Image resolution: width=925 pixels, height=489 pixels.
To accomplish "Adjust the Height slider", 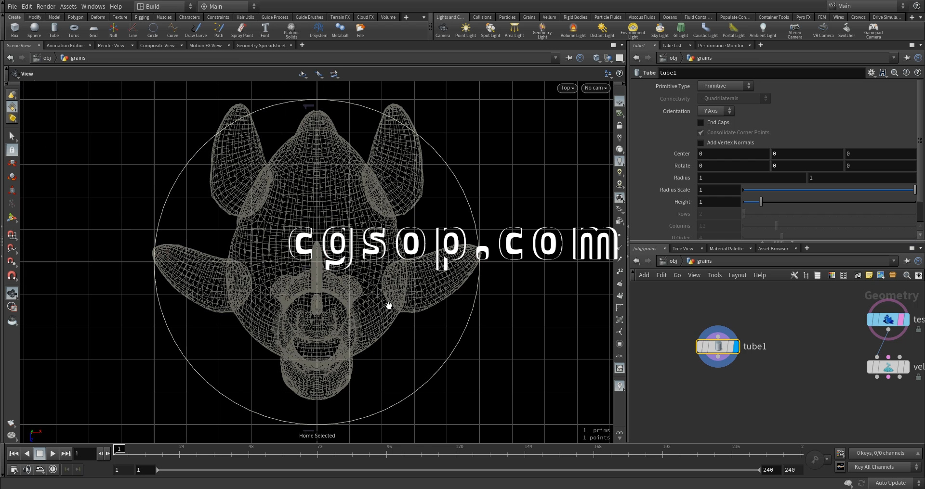I will click(x=761, y=202).
